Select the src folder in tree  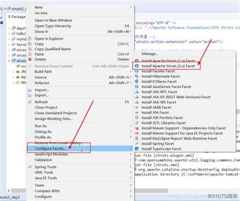click(21, 66)
